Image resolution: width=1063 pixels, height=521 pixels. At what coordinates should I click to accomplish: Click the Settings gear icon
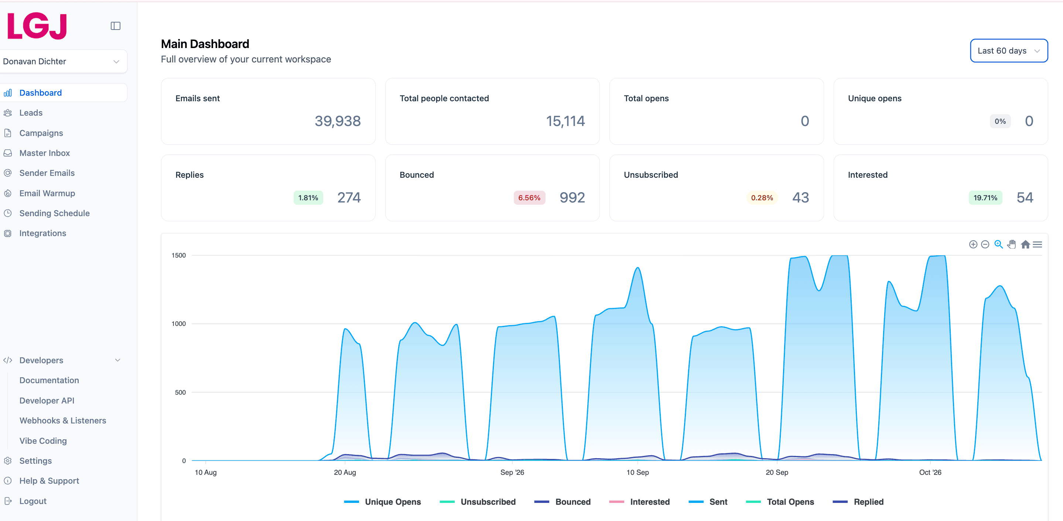(x=8, y=461)
